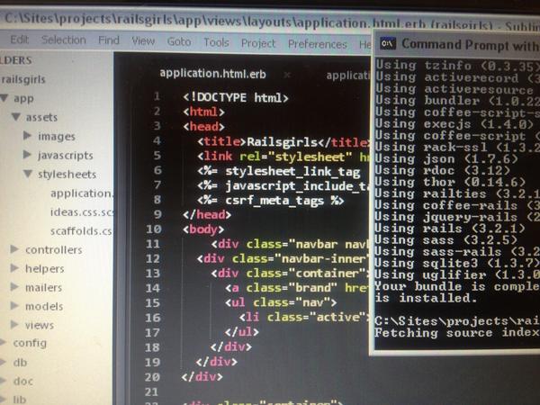Click the Railsgirls title text in code
Image resolution: width=540 pixels, height=405 pixels.
[282, 142]
